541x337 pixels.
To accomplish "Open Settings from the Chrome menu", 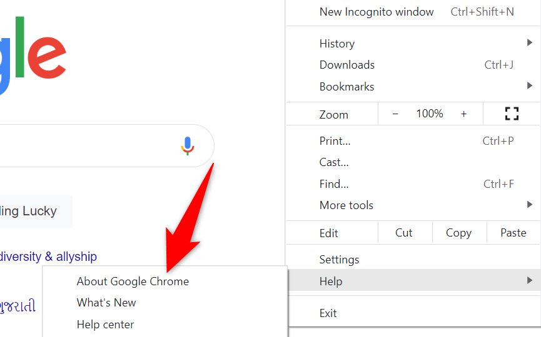I will pos(339,260).
